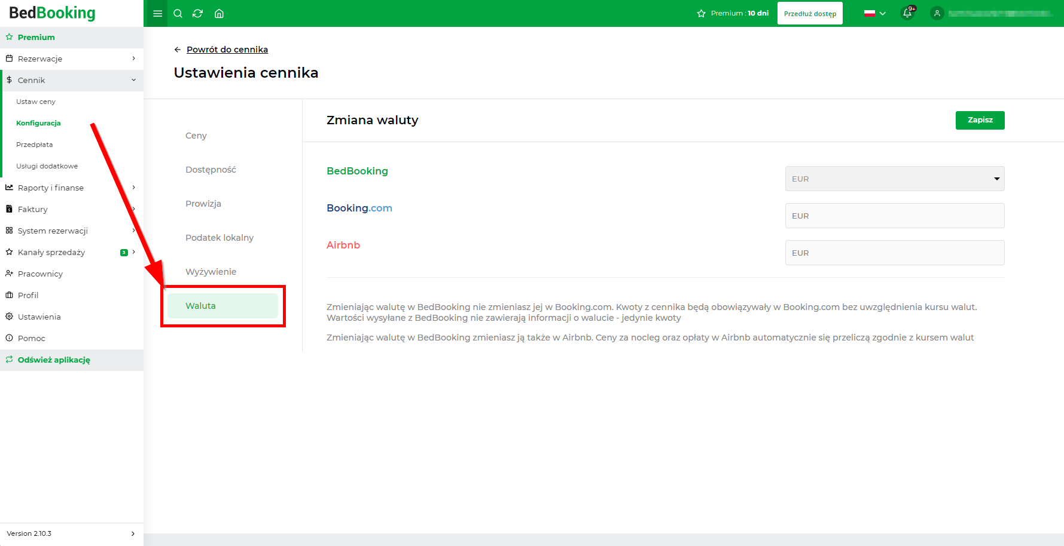
Task: Open the notifications bell icon
Action: (907, 13)
